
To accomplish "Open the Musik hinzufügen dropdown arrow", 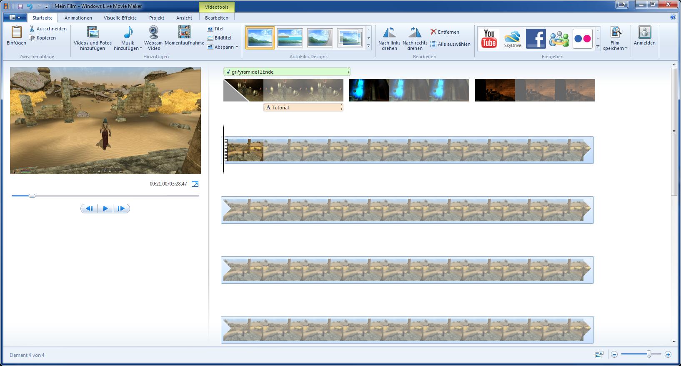I will click(x=141, y=49).
